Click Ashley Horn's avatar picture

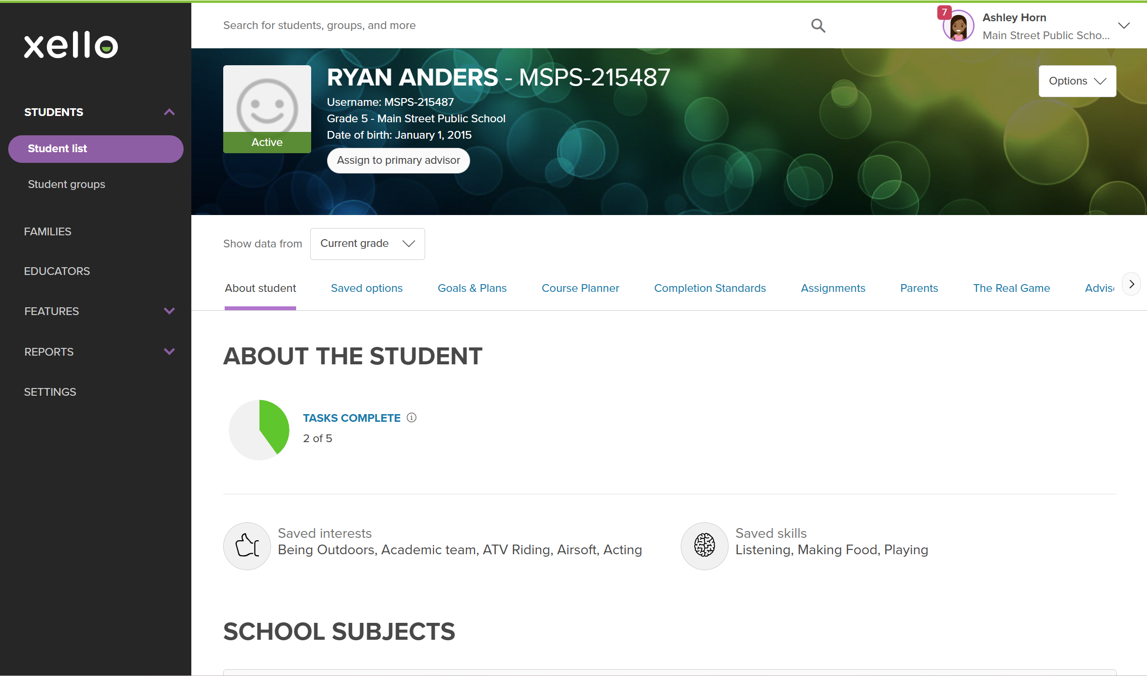point(959,27)
